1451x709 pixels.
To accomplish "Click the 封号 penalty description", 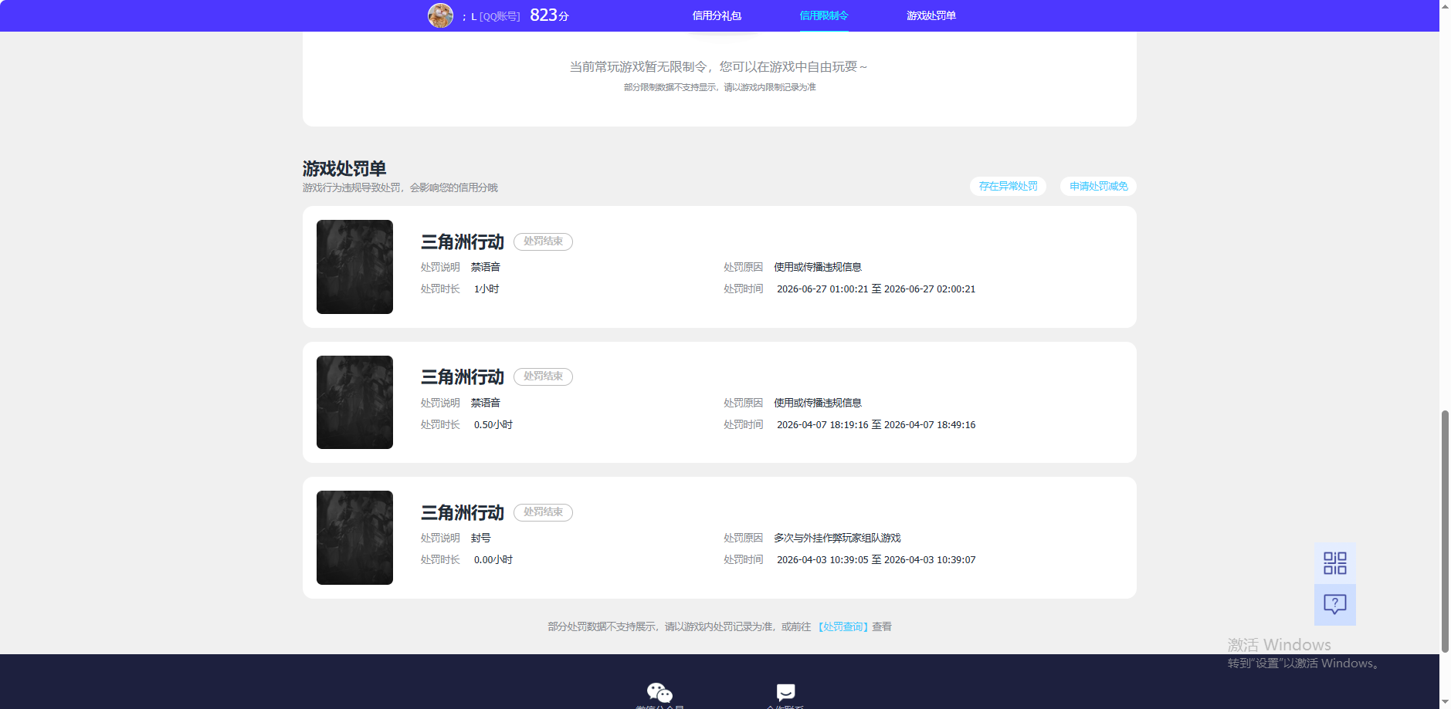I will (x=480, y=538).
